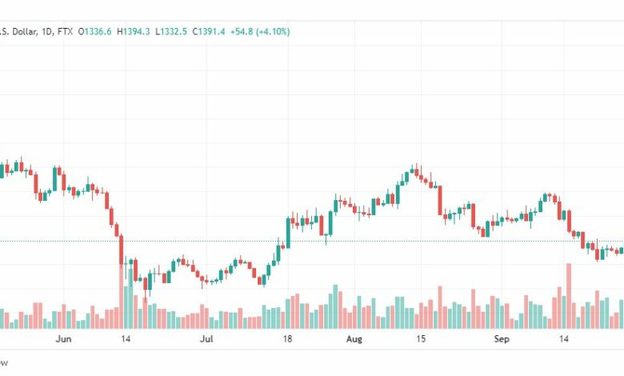Screen dimensions: 624x376
Task: Click the 15 date label after Aug
Action: (x=421, y=339)
